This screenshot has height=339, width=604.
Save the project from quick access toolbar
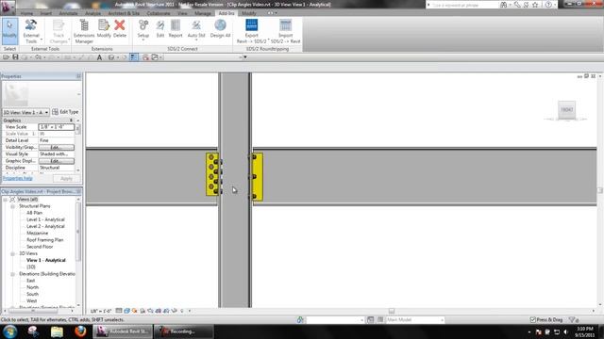tap(15, 57)
